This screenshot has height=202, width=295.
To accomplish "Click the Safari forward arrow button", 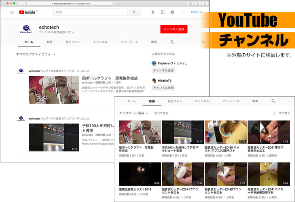I will pos(24,3).
